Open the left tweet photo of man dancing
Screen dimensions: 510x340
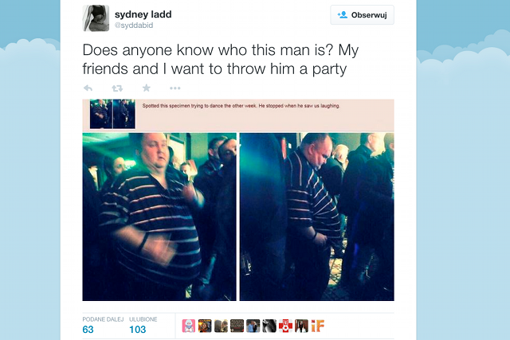click(x=159, y=217)
